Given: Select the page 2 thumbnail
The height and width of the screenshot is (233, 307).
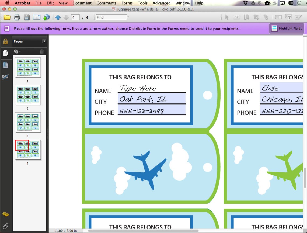Looking at the screenshot, I should click(28, 95).
